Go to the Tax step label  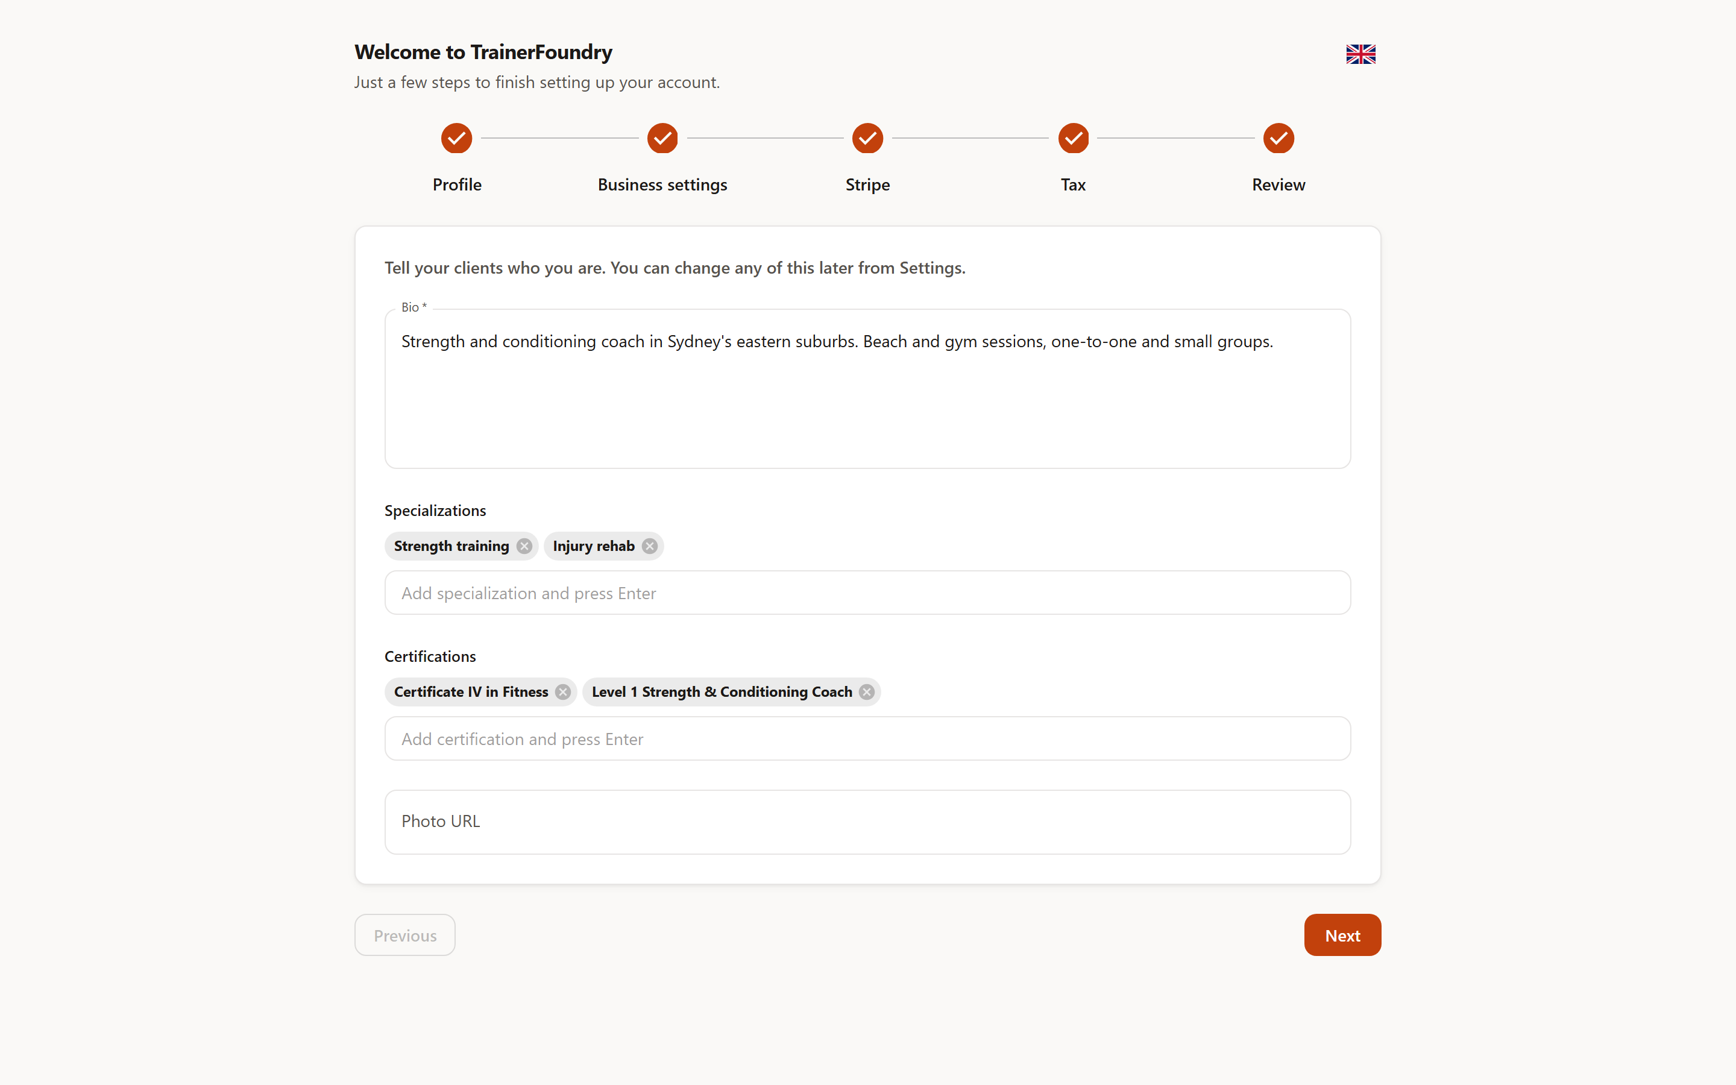(1073, 184)
